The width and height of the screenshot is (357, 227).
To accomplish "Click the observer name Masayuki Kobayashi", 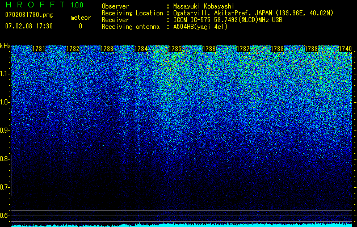I will coord(204,6).
